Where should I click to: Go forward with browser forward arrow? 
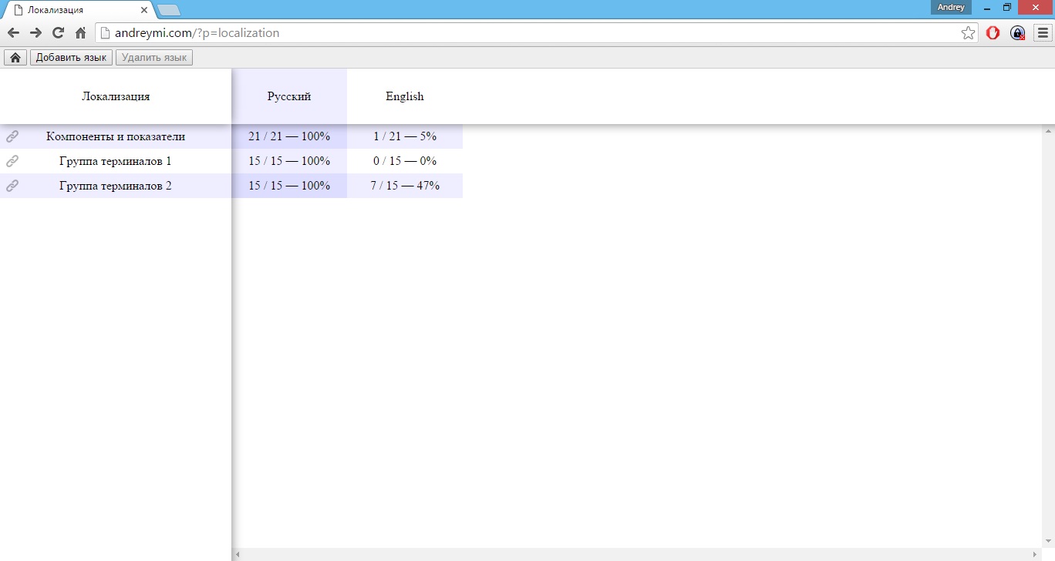(x=35, y=33)
